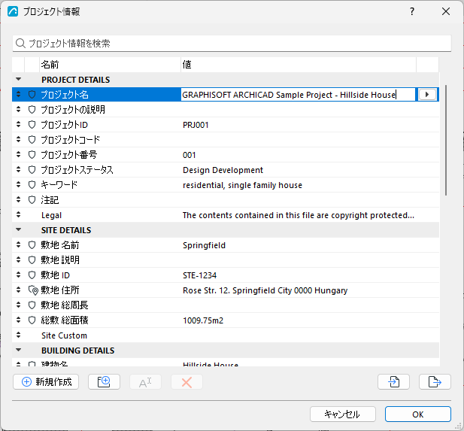
Task: Click the export project info icon button
Action: pyautogui.click(x=435, y=382)
